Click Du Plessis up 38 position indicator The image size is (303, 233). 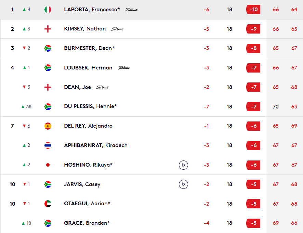[26, 106]
